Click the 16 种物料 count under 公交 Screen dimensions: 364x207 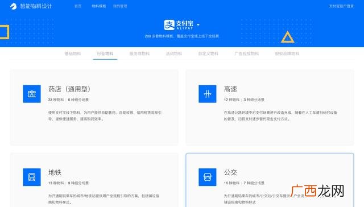[231, 183]
